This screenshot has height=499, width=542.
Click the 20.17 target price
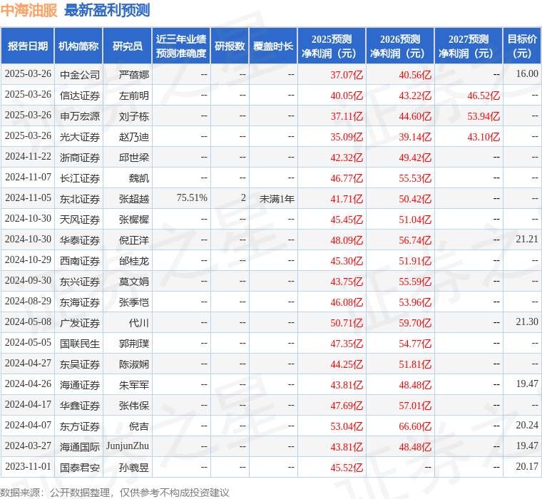527,467
